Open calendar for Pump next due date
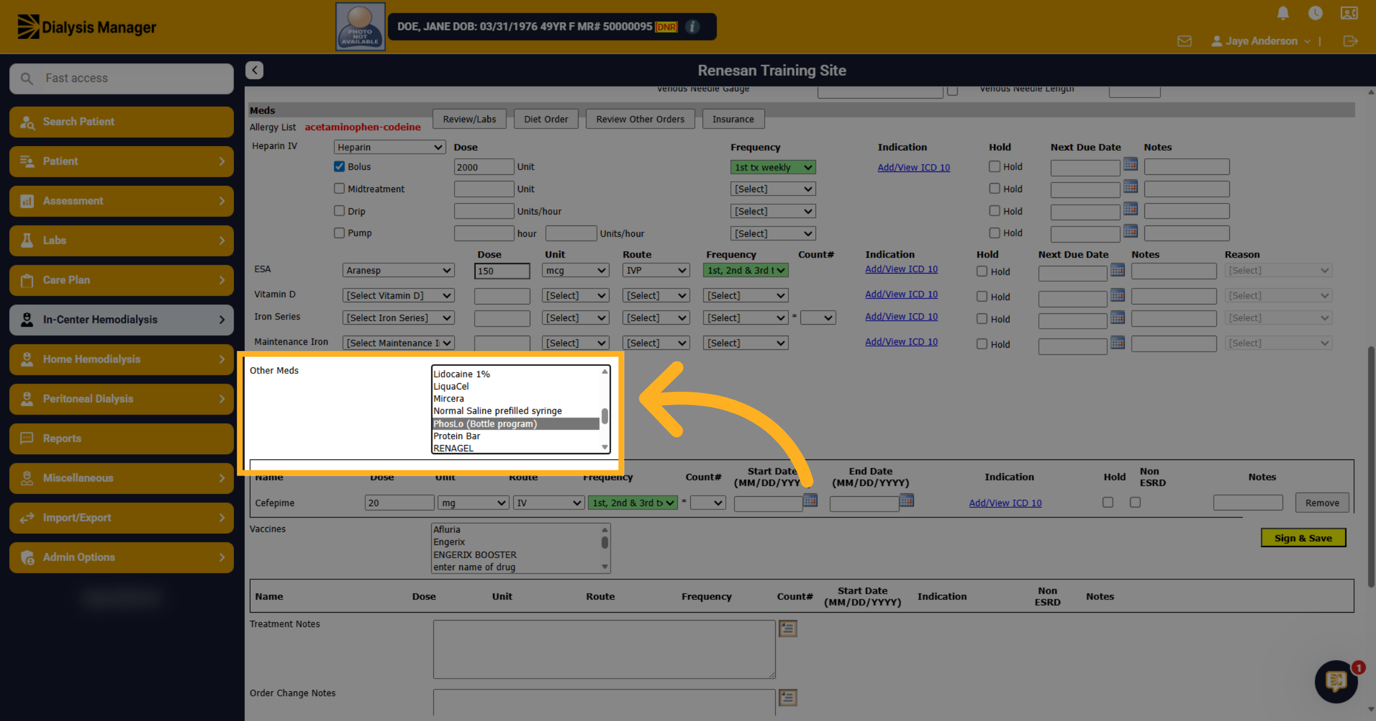Screen dimensions: 1376x721 point(1131,231)
